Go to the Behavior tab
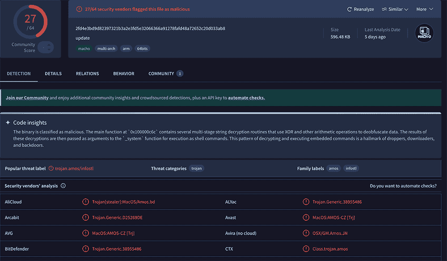This screenshot has width=447, height=261. [x=123, y=73]
